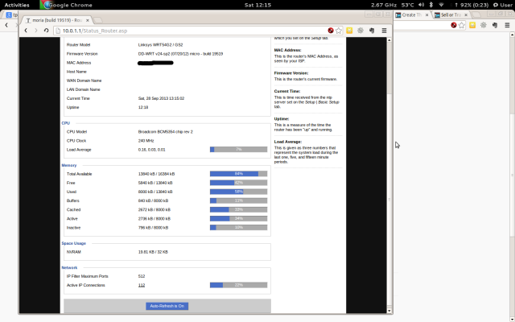
Task: Bookmark router page with the star icon
Action: click(339, 31)
